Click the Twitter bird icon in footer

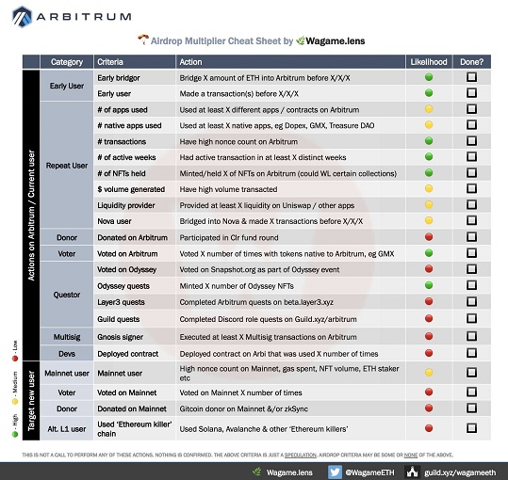pos(335,472)
